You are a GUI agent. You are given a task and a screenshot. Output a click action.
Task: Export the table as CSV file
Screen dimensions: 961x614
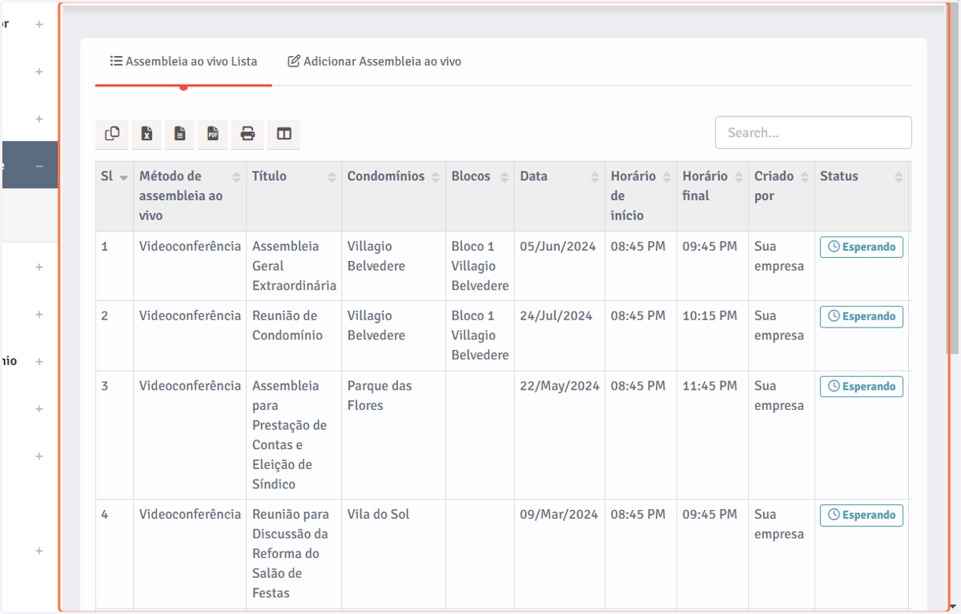(x=180, y=134)
